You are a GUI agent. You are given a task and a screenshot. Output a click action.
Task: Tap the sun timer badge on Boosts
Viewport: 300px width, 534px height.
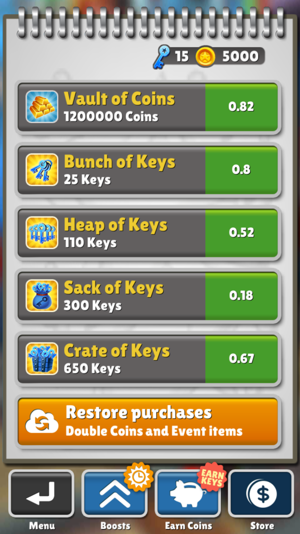point(139,477)
